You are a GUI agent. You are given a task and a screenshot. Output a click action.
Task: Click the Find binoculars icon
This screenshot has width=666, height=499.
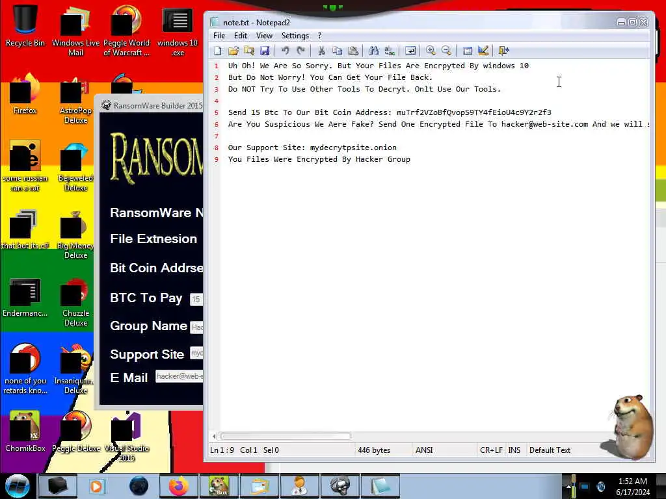pyautogui.click(x=373, y=51)
